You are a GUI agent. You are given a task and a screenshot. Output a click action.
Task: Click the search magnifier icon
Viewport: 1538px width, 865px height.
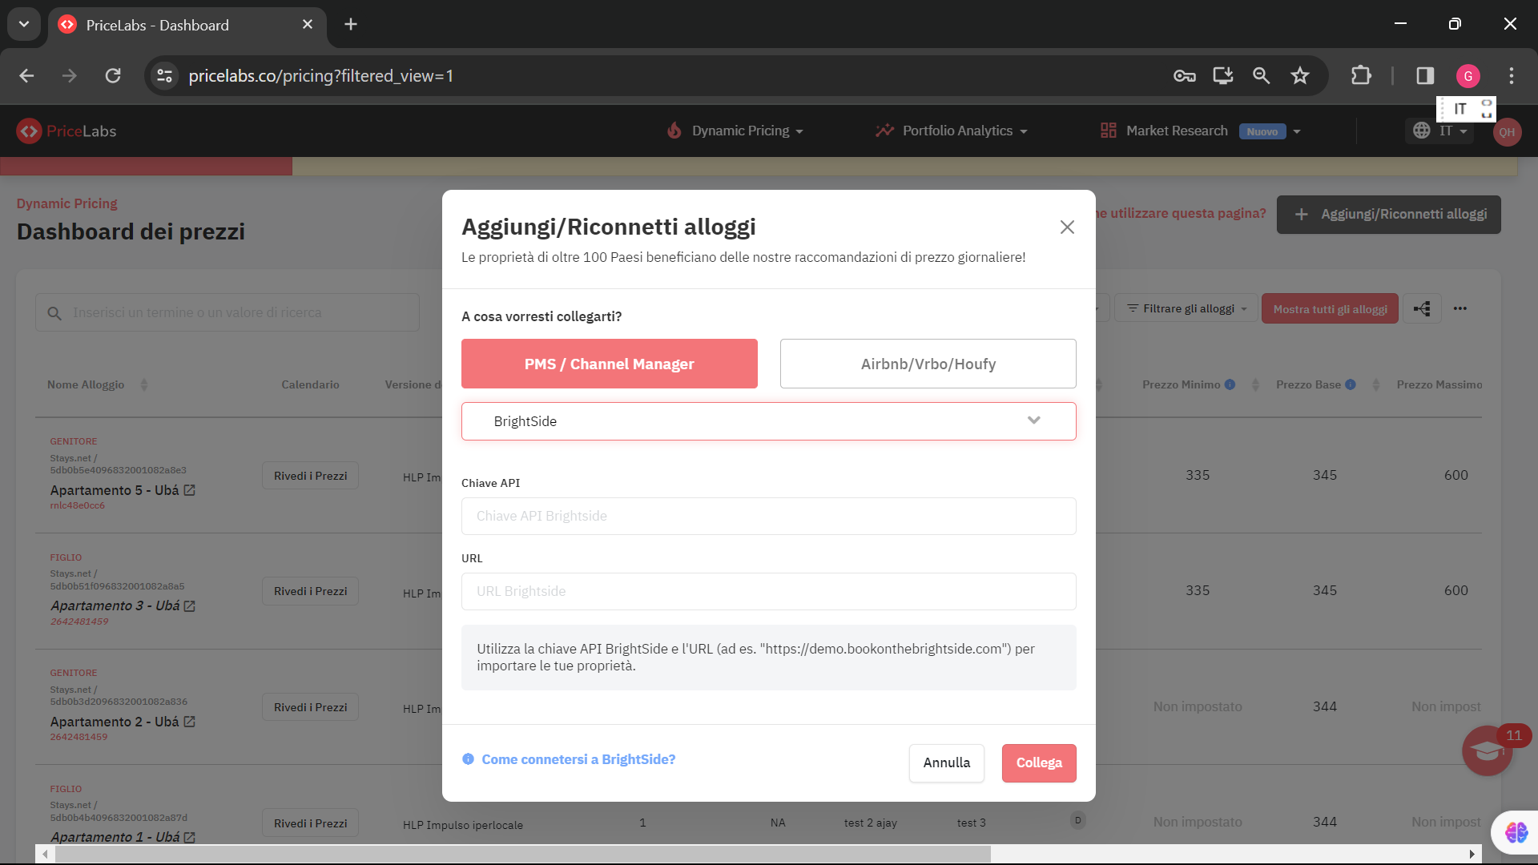tap(54, 313)
